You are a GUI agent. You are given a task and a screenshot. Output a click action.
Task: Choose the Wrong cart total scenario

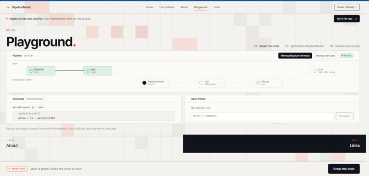point(325,56)
